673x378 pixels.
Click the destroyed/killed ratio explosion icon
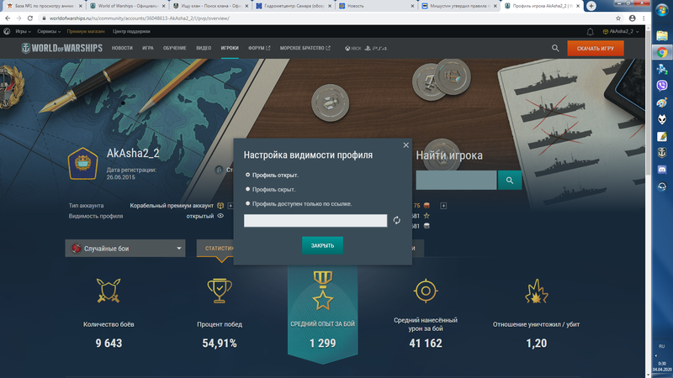pos(537,291)
